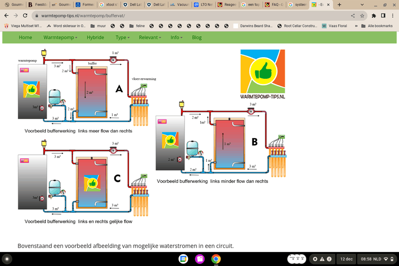Image resolution: width=399 pixels, height=266 pixels.
Task: Expand the Info dropdown menu
Action: click(x=177, y=37)
